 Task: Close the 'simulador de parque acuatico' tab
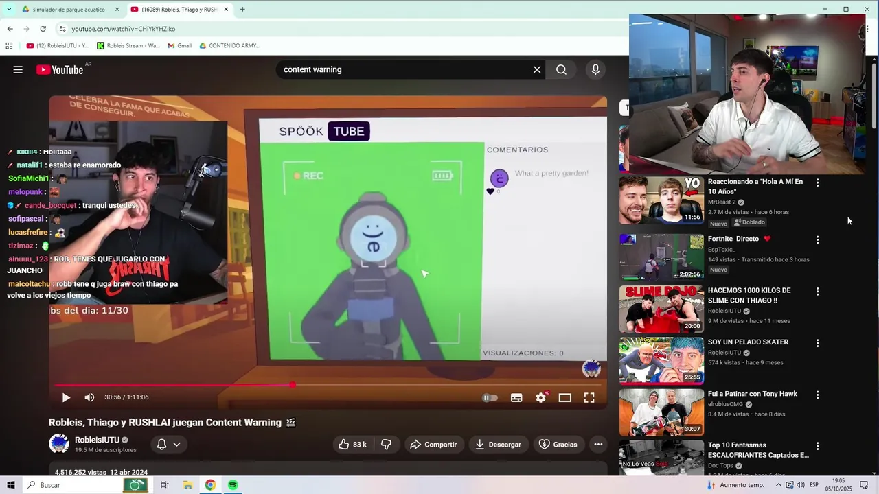pos(117,10)
